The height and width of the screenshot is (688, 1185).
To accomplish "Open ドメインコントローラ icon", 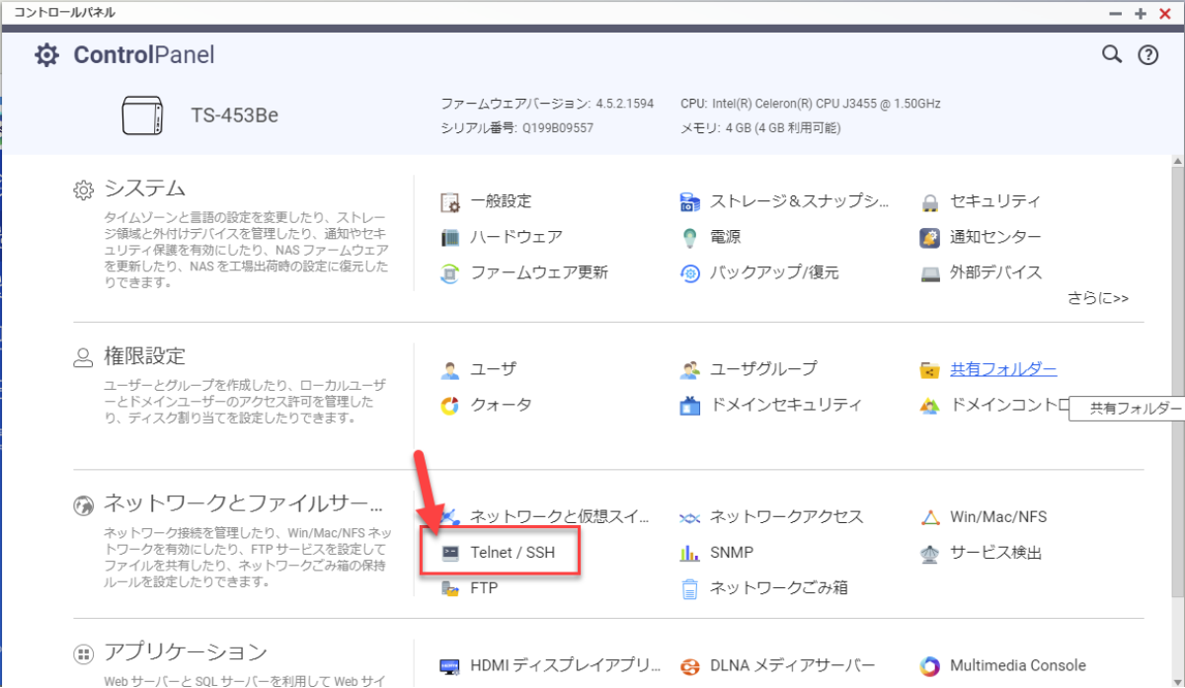I will pos(929,406).
